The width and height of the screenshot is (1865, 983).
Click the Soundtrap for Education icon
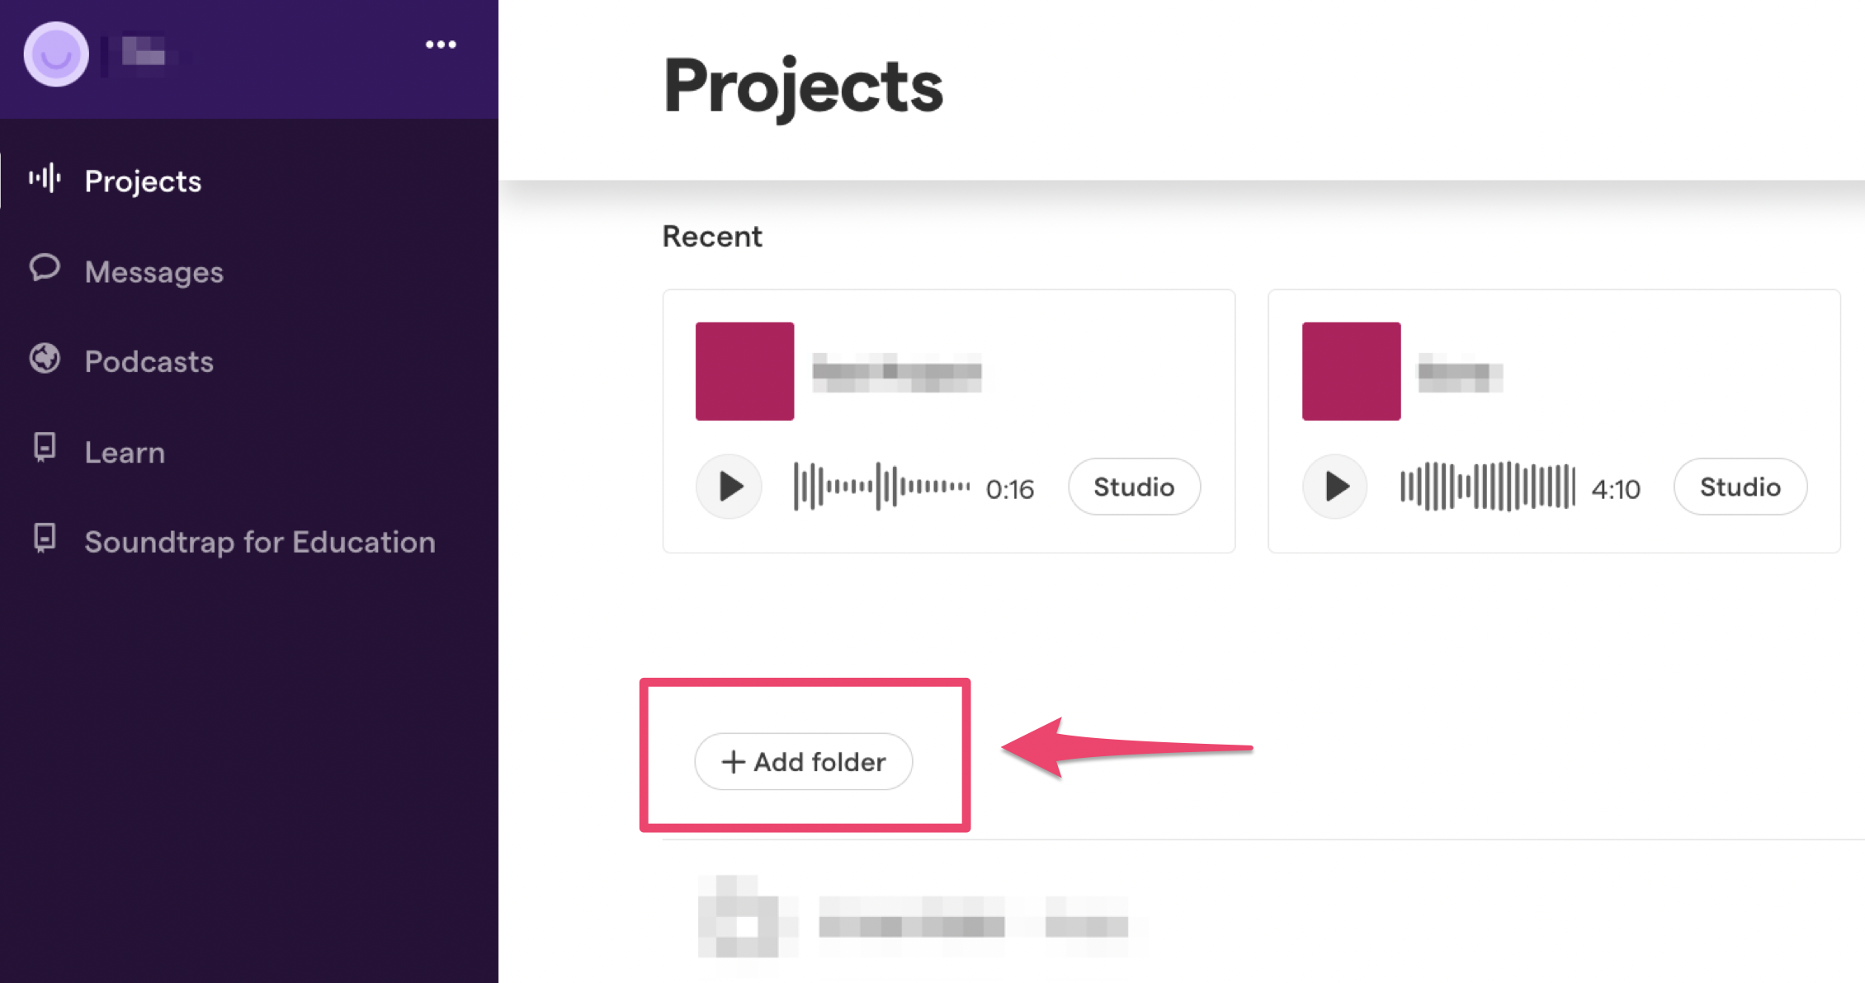click(45, 538)
